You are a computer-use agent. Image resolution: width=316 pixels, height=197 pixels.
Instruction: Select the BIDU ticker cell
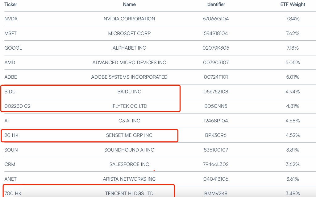[x=10, y=92]
